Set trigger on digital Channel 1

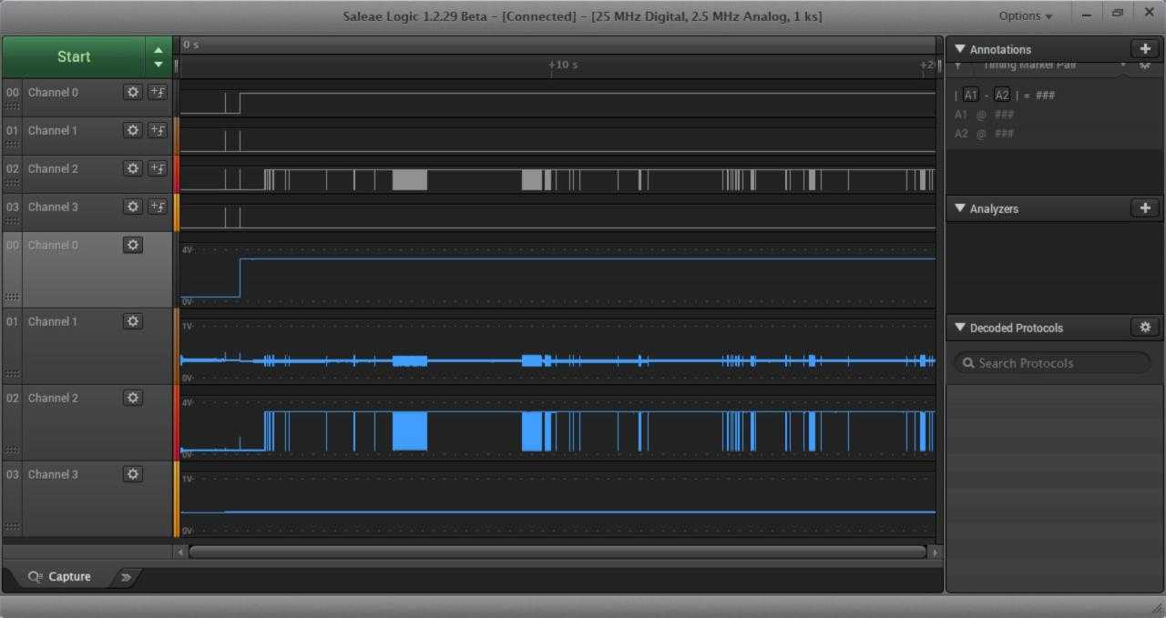[x=158, y=130]
